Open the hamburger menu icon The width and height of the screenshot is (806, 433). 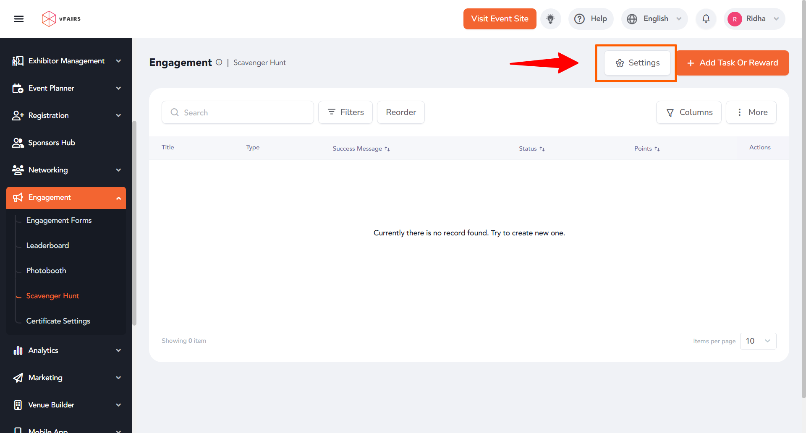19,19
